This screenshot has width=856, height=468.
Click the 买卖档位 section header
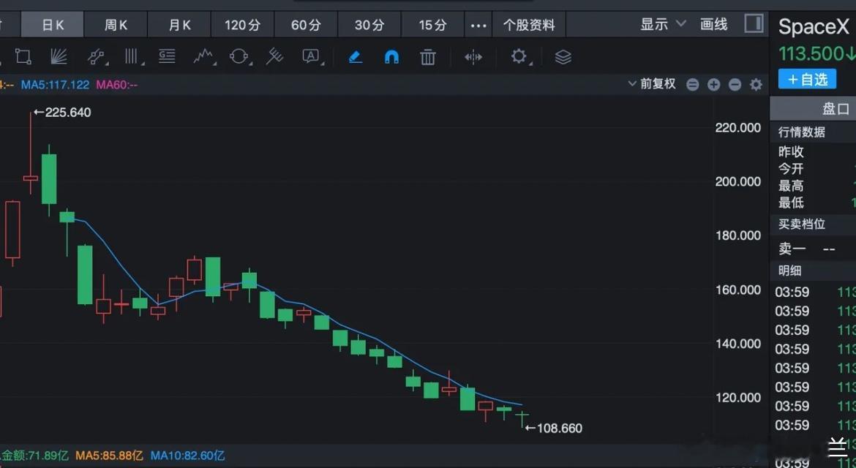pyautogui.click(x=801, y=224)
